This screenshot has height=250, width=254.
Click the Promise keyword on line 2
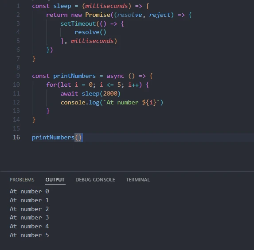[98, 15]
